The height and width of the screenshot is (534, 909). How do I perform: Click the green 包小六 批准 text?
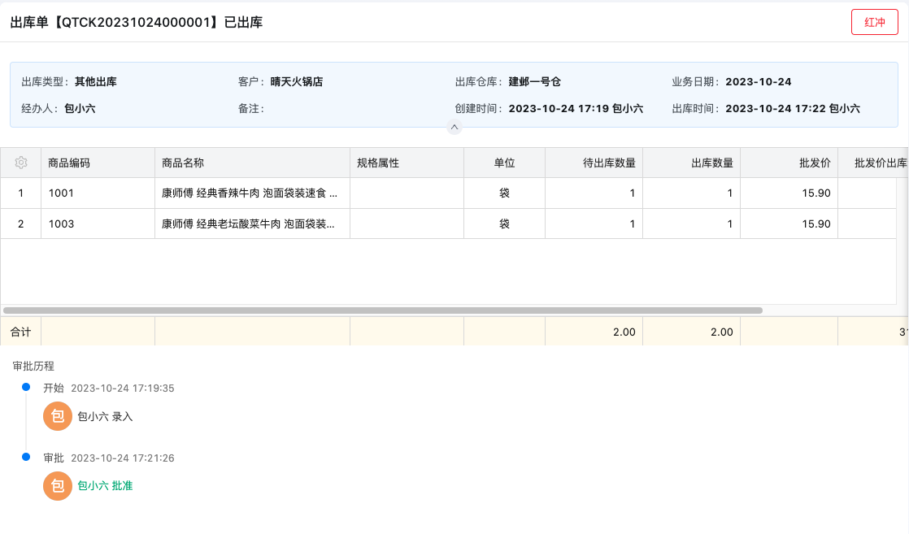pos(105,486)
